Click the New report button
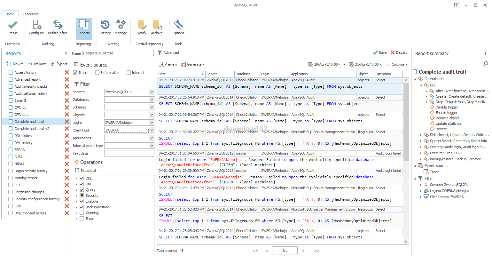 15,64
